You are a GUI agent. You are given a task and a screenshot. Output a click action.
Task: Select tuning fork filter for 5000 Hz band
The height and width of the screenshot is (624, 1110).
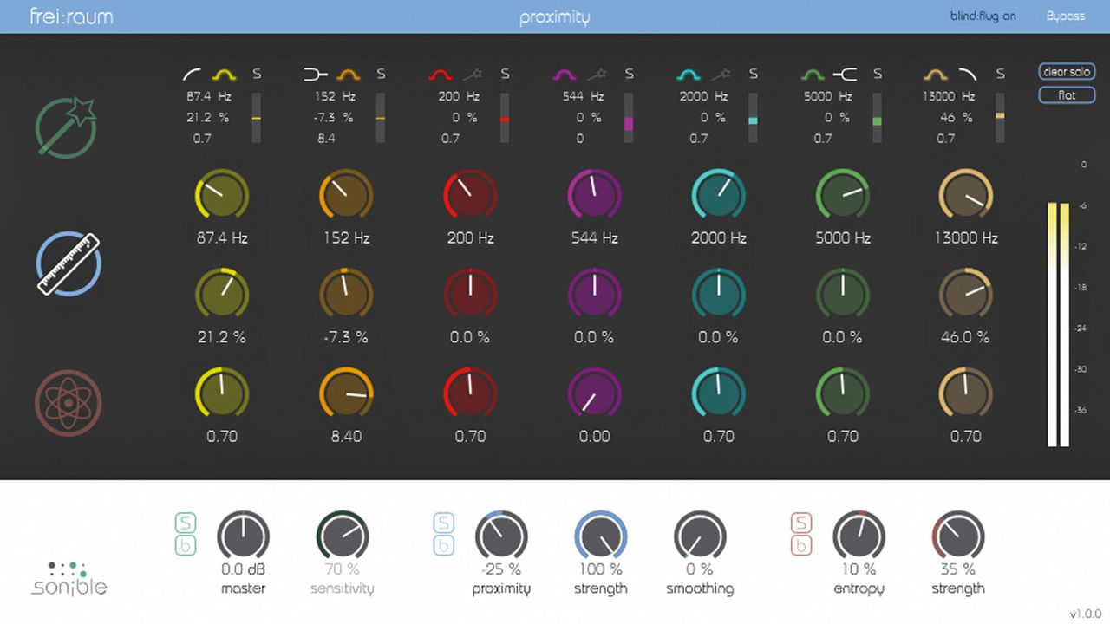[845, 75]
